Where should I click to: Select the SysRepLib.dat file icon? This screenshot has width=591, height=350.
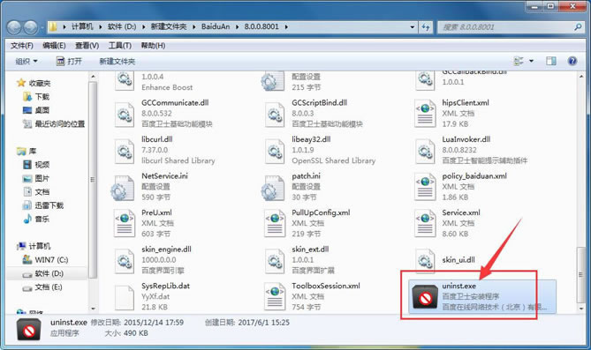click(x=125, y=296)
